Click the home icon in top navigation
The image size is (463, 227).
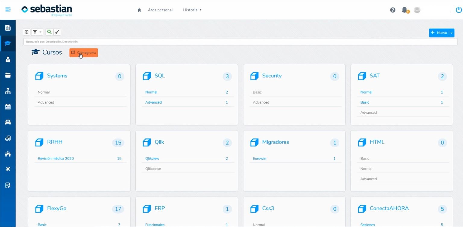click(x=139, y=10)
